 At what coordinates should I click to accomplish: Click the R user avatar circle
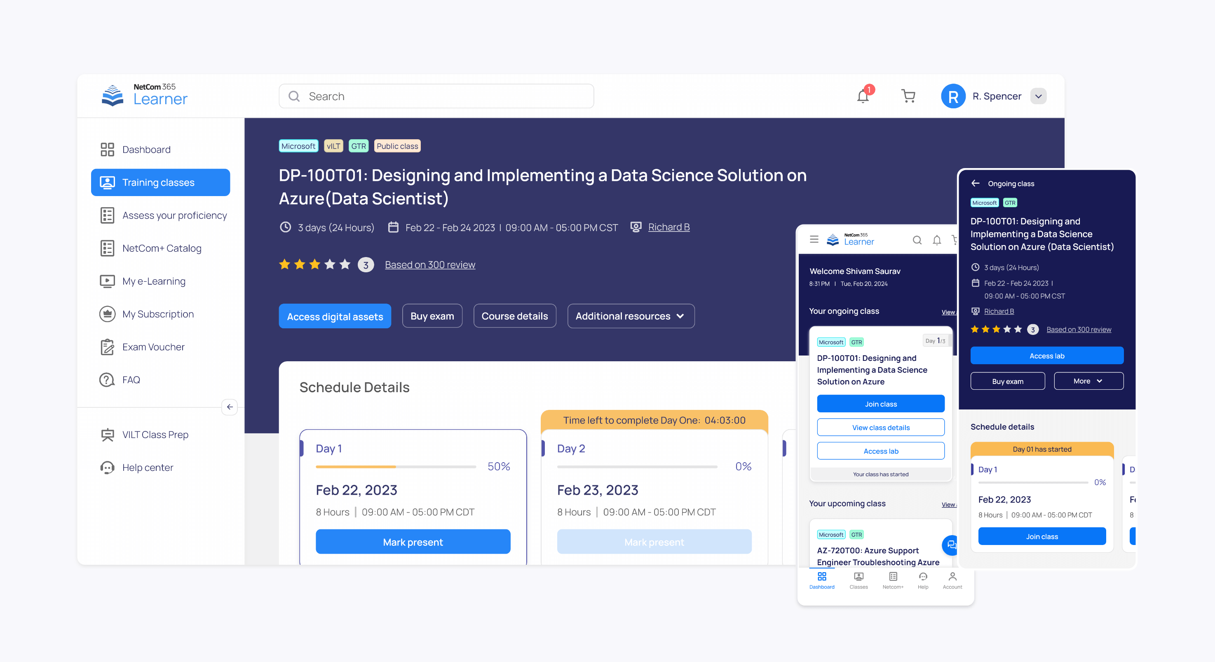pos(953,96)
